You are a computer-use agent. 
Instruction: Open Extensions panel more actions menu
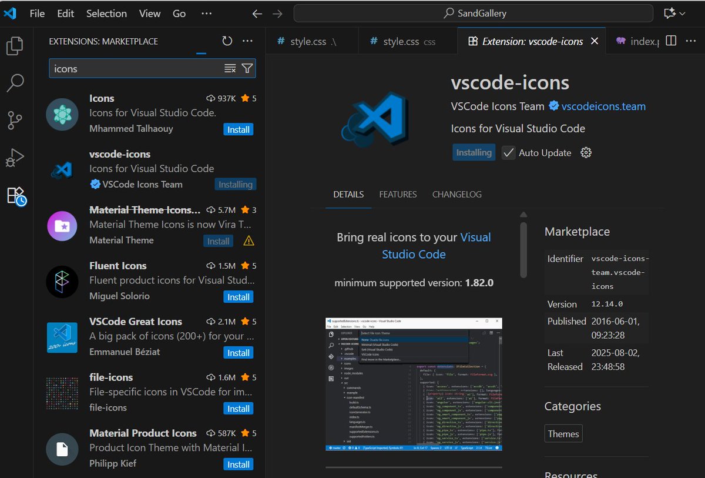point(247,41)
